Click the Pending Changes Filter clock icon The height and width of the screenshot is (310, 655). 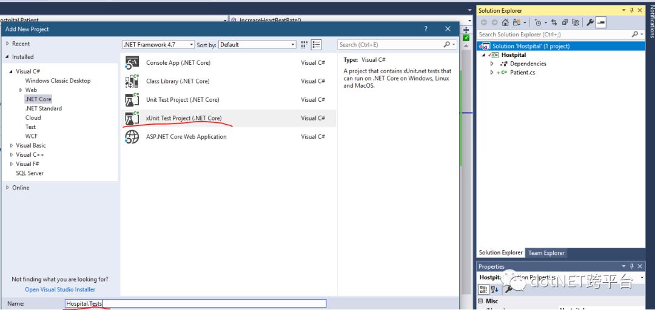(538, 22)
